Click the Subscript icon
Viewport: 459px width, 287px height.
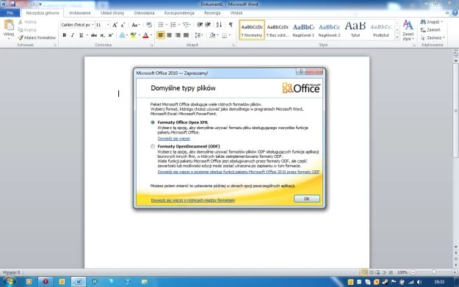[103, 35]
